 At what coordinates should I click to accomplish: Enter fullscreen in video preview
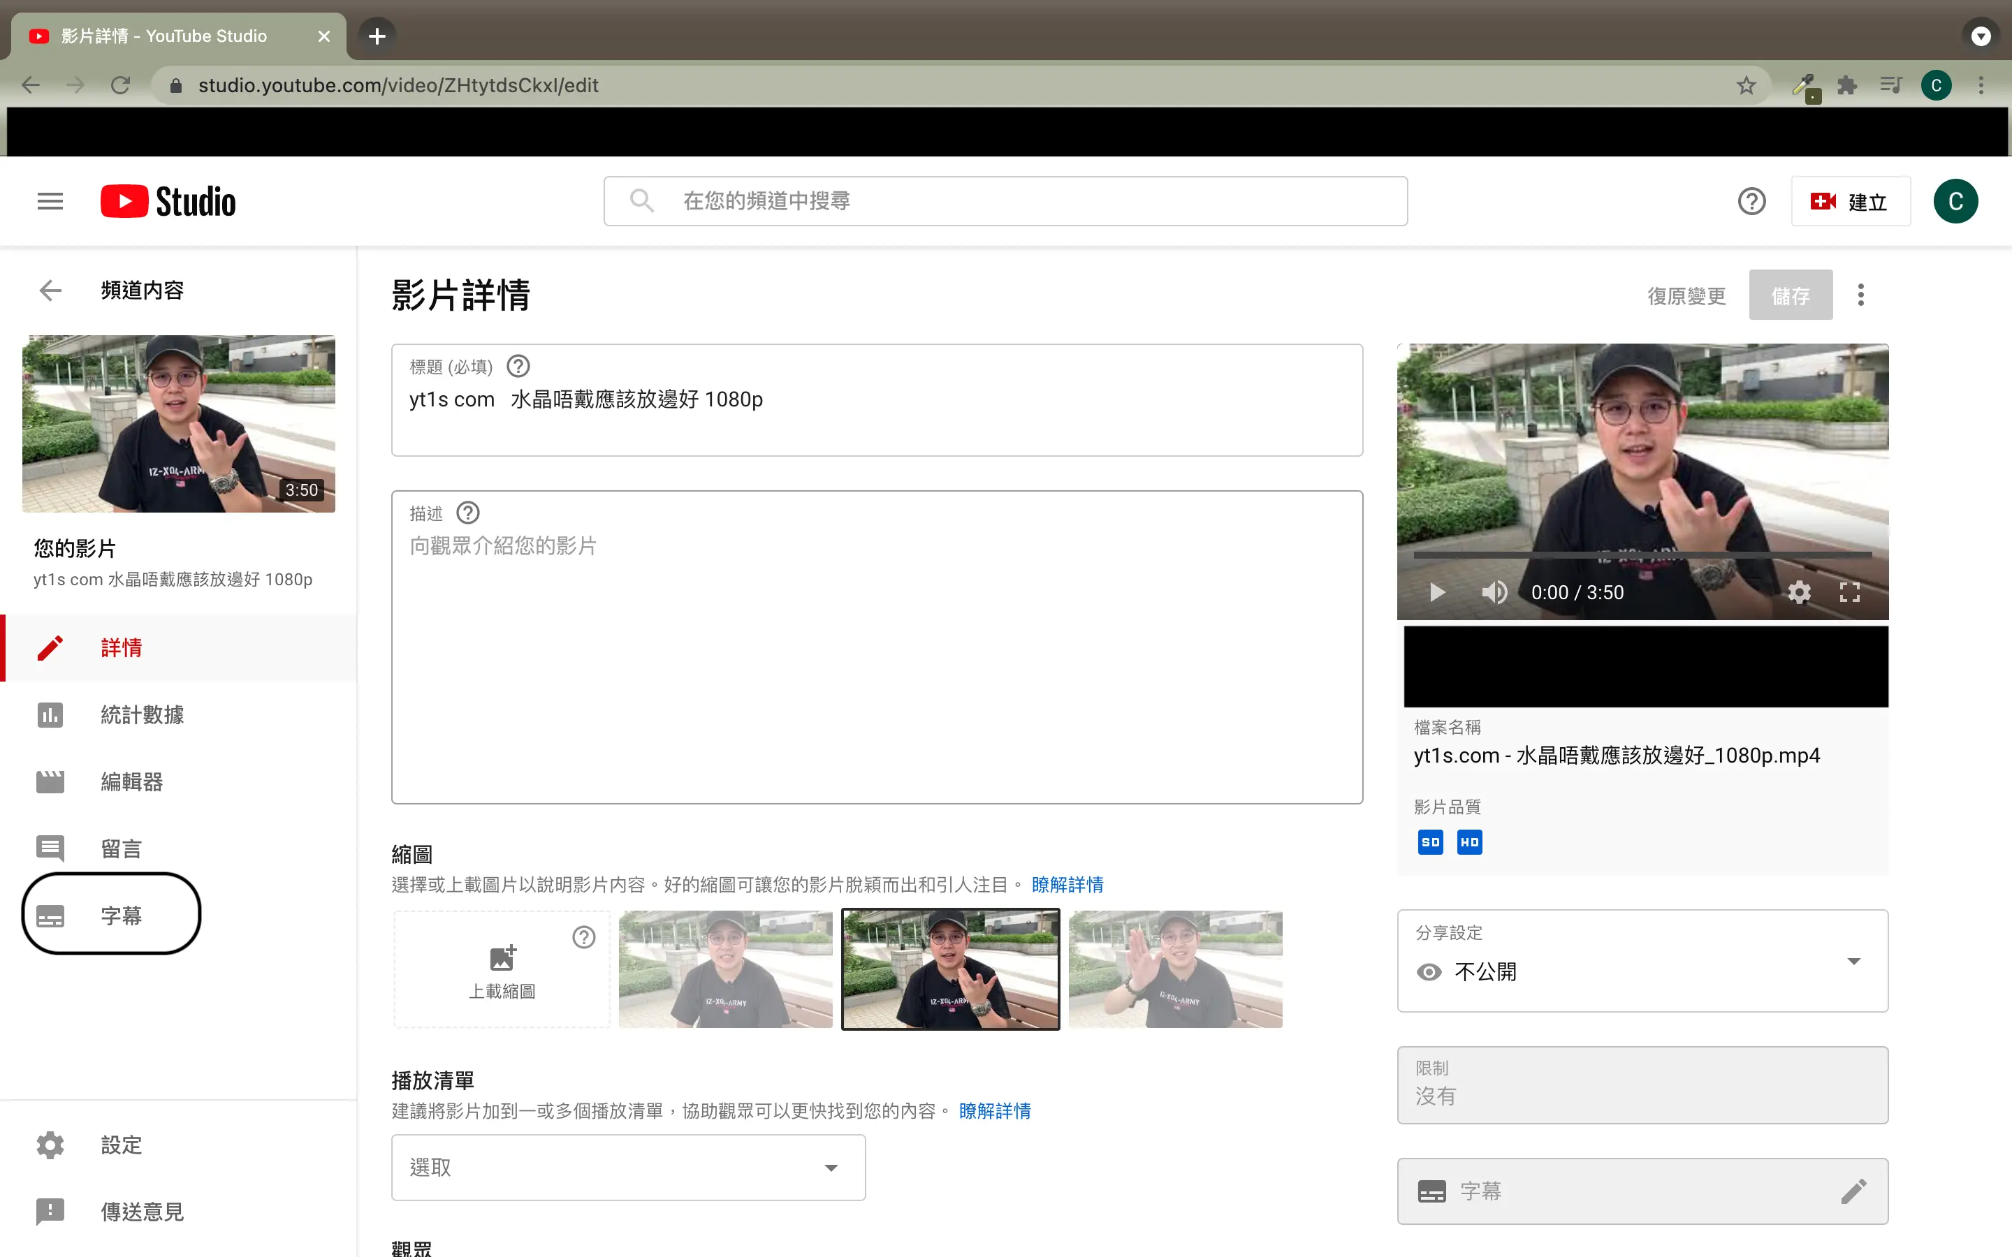pos(1849,592)
